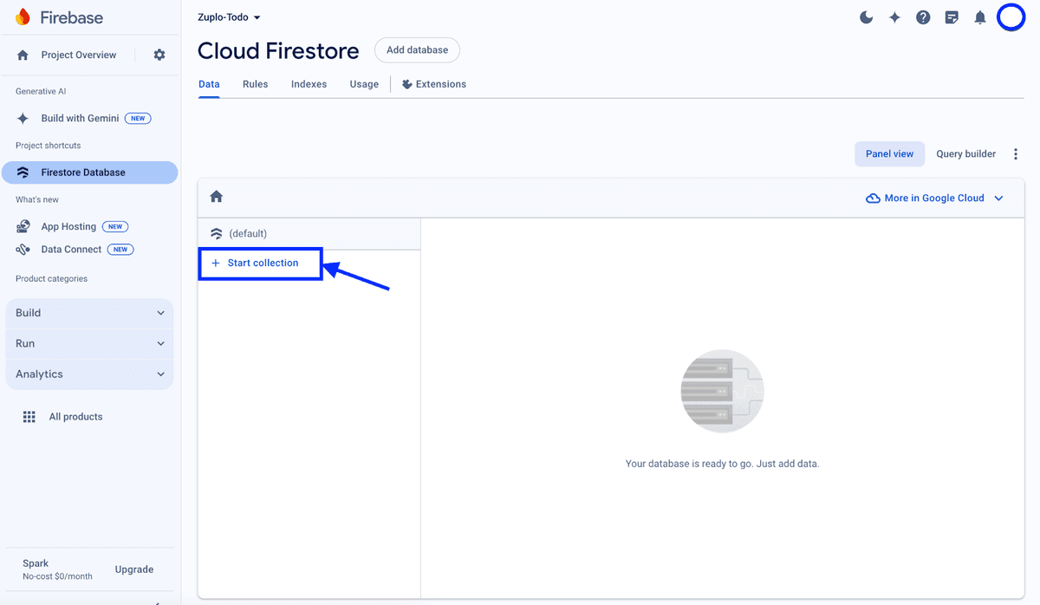
Task: Switch to Panel view
Action: pyautogui.click(x=889, y=154)
